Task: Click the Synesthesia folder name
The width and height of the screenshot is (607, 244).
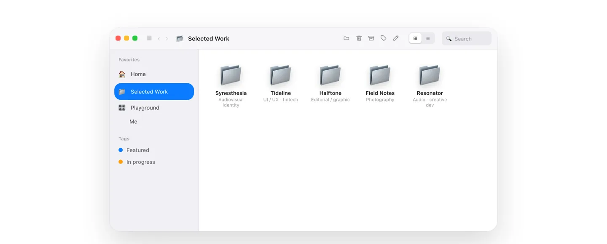Action: (x=231, y=93)
